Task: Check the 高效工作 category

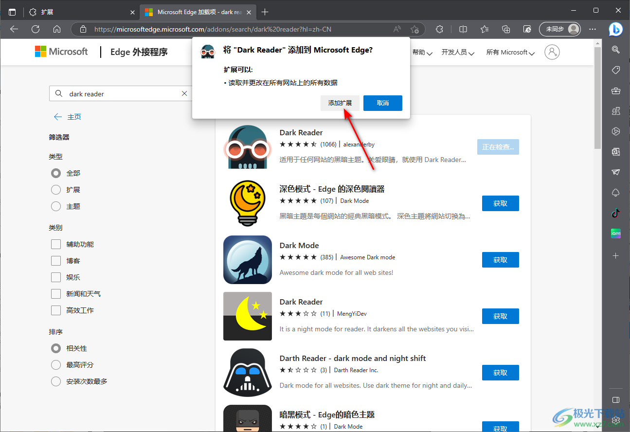Action: [x=56, y=310]
